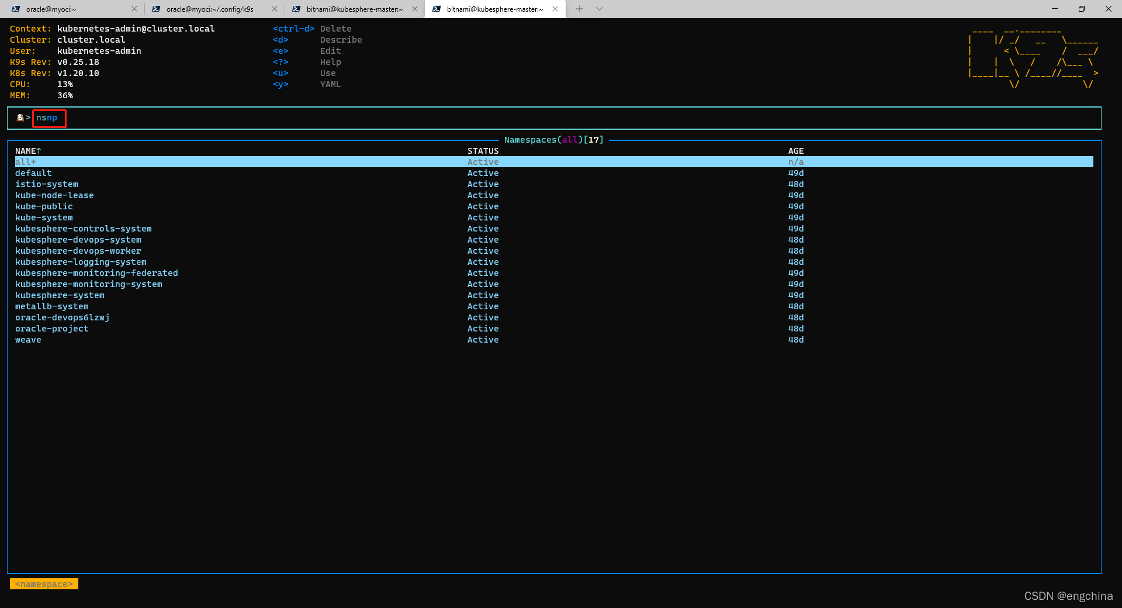Close the active bitnami@kubesphere-master tab
The width and height of the screenshot is (1122, 608).
click(x=555, y=9)
